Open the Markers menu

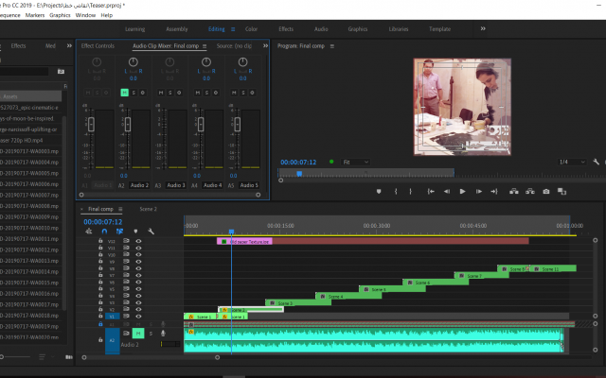click(35, 15)
